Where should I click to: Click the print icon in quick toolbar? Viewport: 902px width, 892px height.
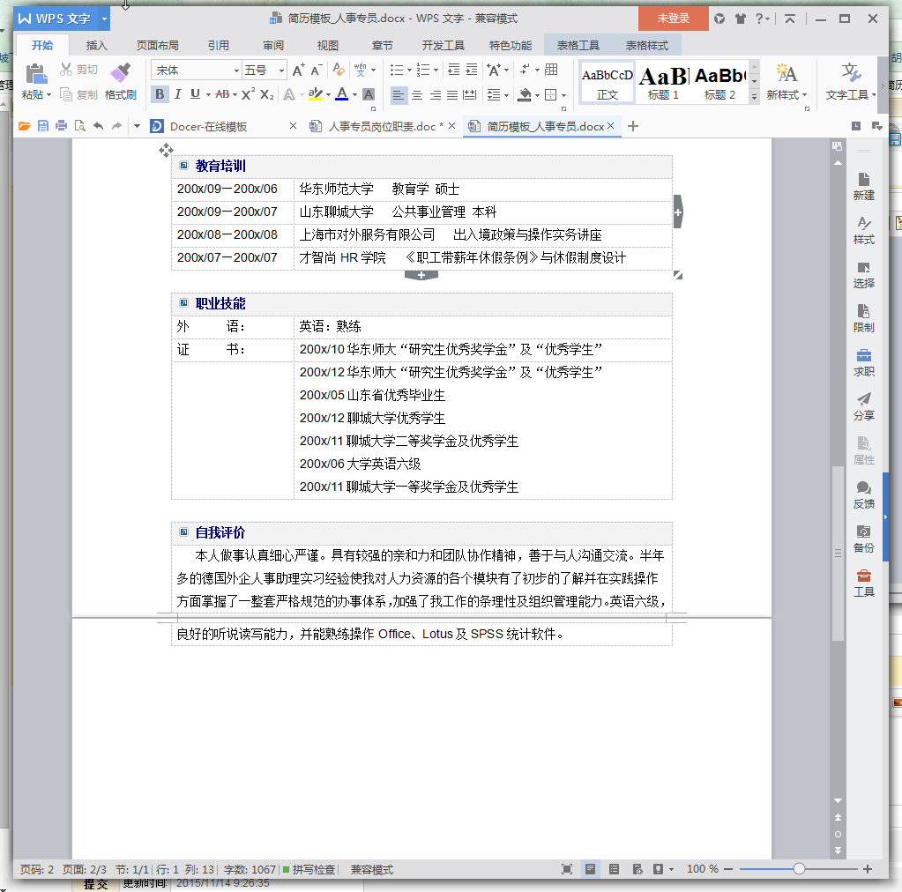pyautogui.click(x=61, y=126)
